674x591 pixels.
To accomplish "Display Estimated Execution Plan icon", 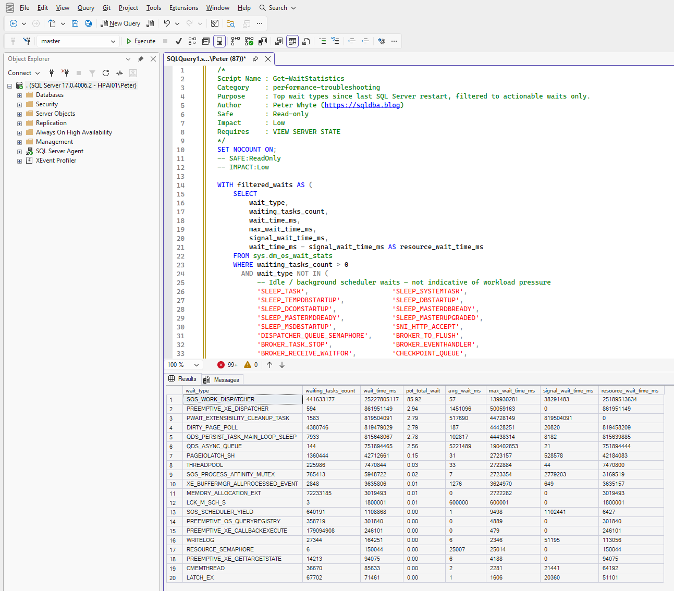I will pos(192,41).
